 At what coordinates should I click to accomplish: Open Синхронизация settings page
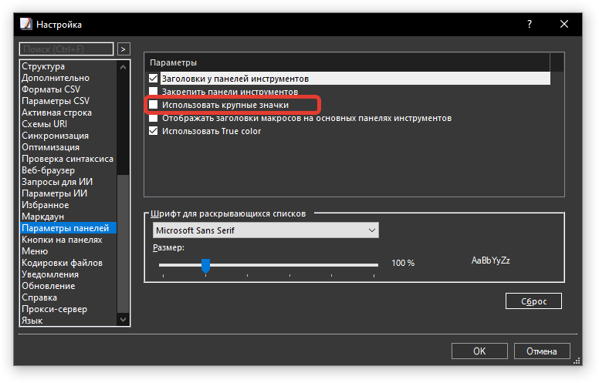[69, 136]
